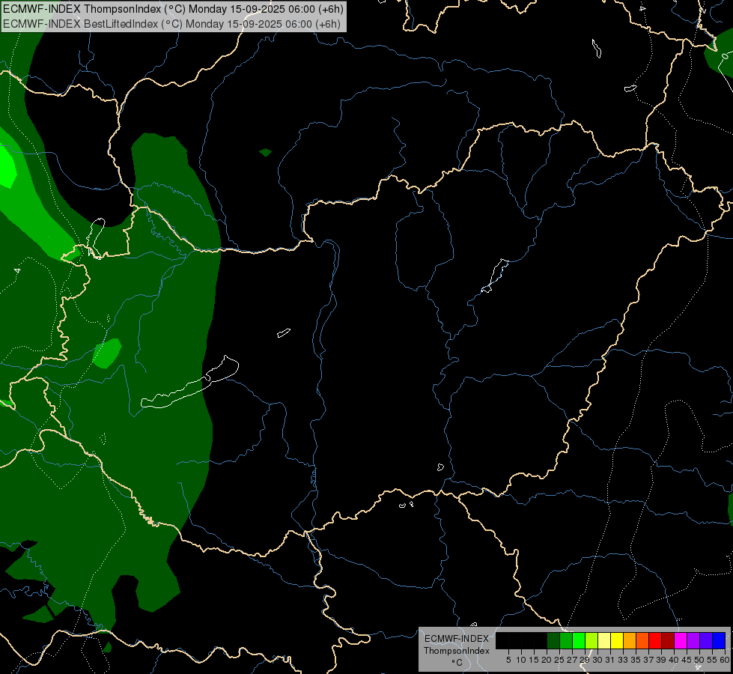Click the °C unit label in legend
The width and height of the screenshot is (733, 674).
pos(457,662)
